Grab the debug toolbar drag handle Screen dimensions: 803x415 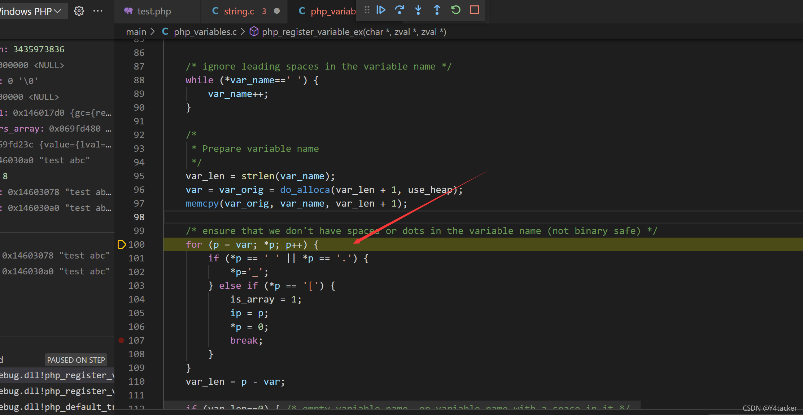tap(367, 10)
